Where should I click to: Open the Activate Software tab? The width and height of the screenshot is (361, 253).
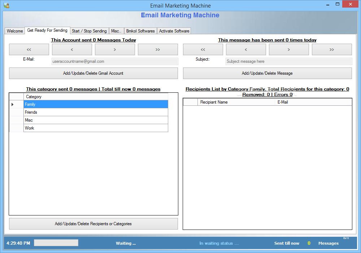coord(174,31)
